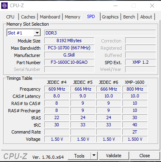Viewport: 161px width, 162px height.
Task: Open the Slot #1 dropdown arrow
Action: [37, 33]
